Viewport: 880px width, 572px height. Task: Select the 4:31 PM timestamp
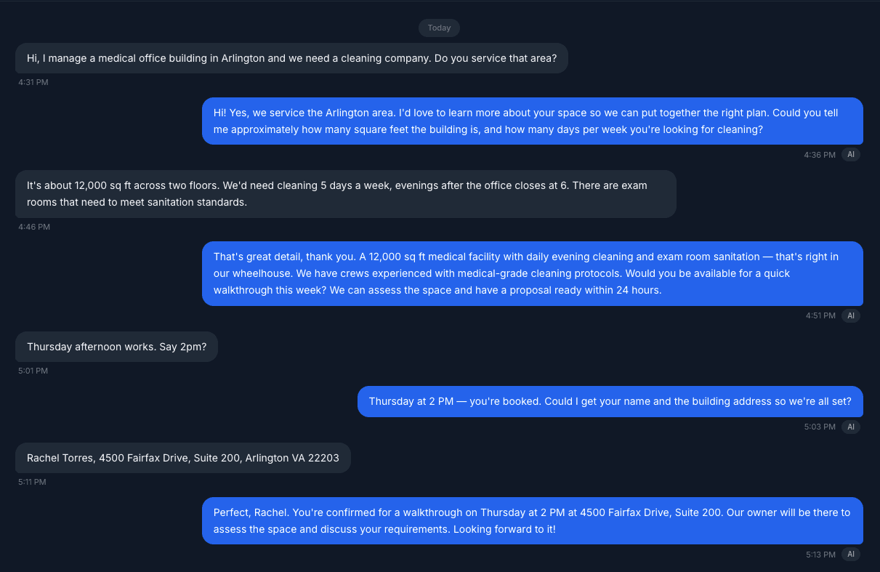(x=34, y=82)
